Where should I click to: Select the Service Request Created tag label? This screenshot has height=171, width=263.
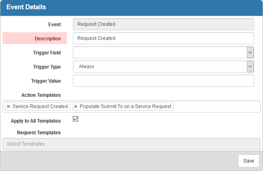pyautogui.click(x=40, y=106)
